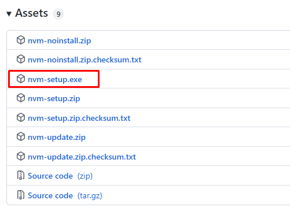The height and width of the screenshot is (211, 290).
Task: Download nvm-setup.exe installer
Action: pos(55,79)
